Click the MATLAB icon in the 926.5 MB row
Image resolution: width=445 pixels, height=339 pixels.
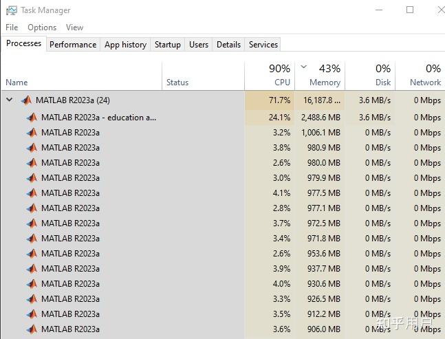pos(32,299)
